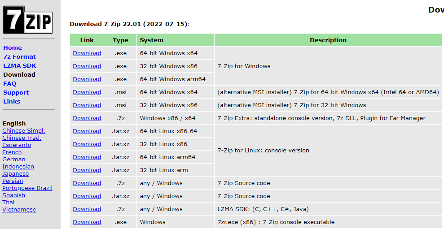Screen dimensions: 444x229
Task: Open the Support page
Action: (x=16, y=93)
